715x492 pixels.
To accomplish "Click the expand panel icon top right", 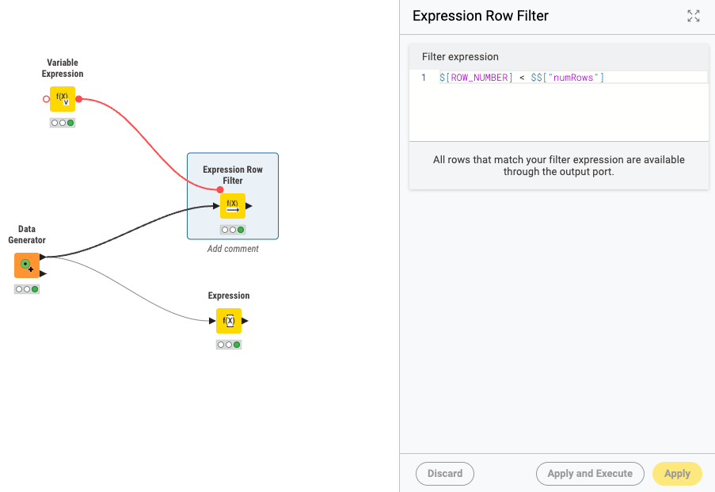I will [x=693, y=16].
